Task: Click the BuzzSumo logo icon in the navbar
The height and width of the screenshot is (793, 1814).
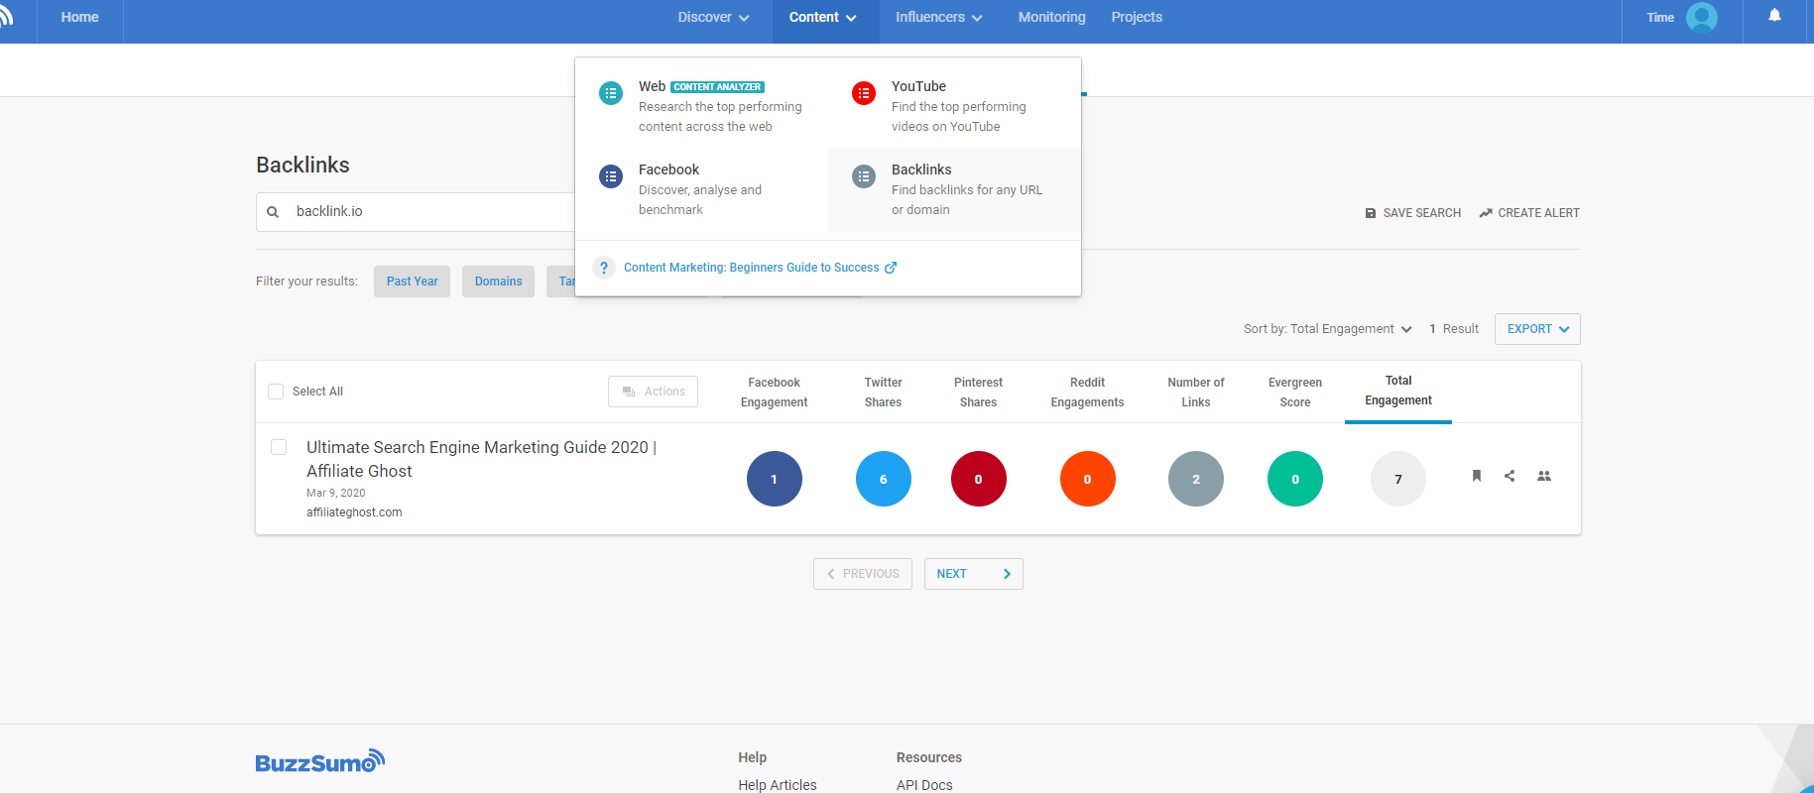Action: pos(5,17)
